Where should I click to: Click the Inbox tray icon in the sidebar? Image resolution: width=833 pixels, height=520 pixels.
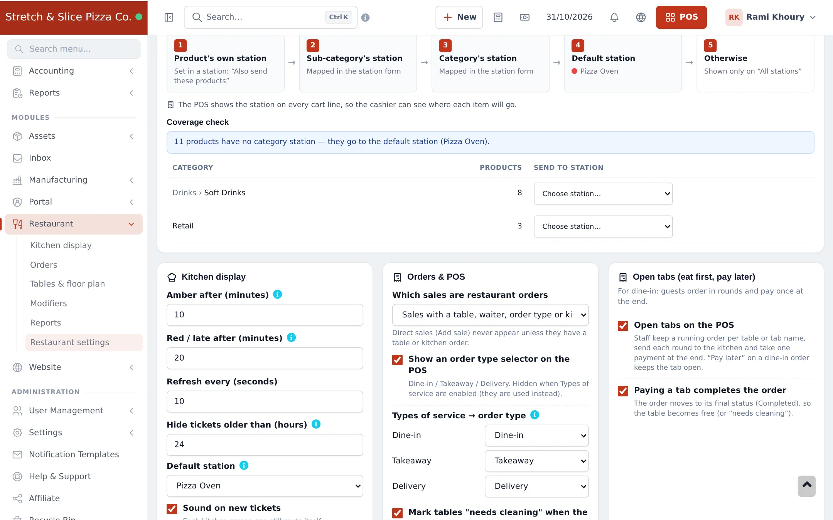click(17, 158)
